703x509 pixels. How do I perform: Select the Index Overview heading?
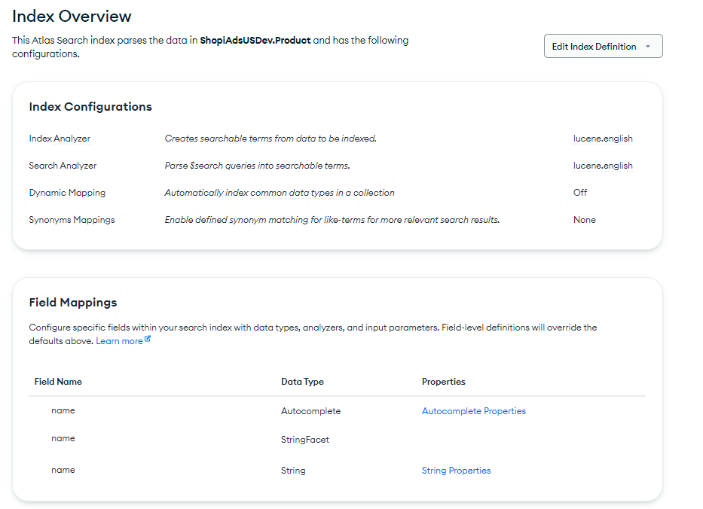[72, 16]
